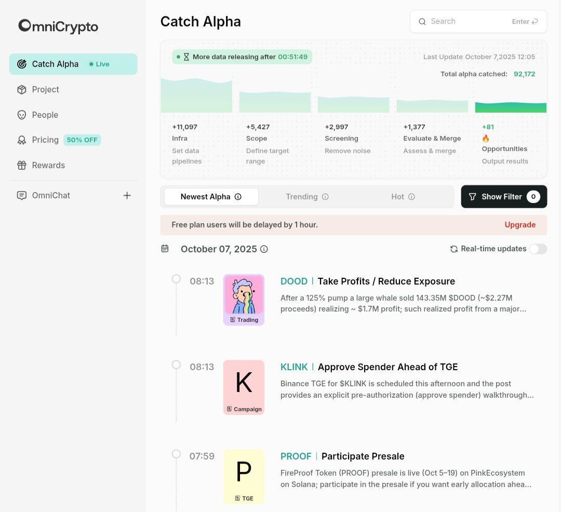The image size is (561, 512).
Task: Click the total alpha count 92,172
Action: point(525,74)
